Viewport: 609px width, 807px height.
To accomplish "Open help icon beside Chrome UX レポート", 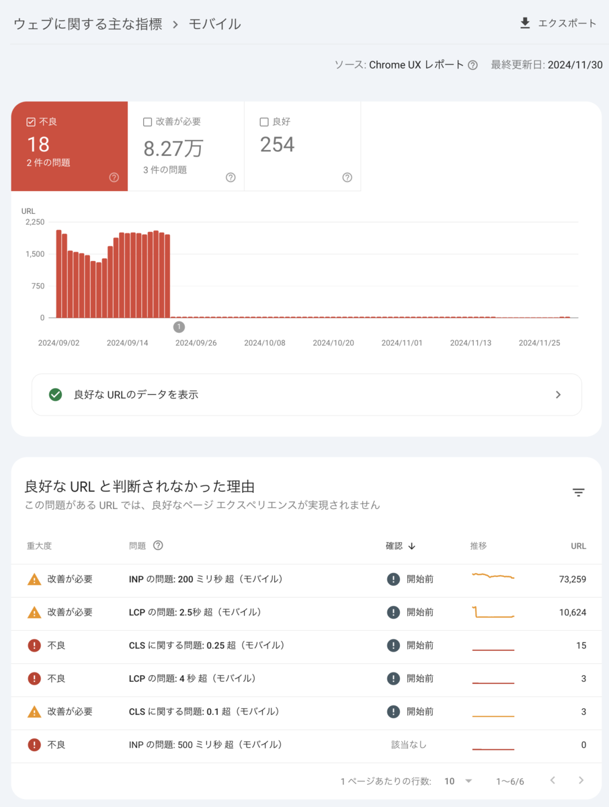I will point(473,65).
